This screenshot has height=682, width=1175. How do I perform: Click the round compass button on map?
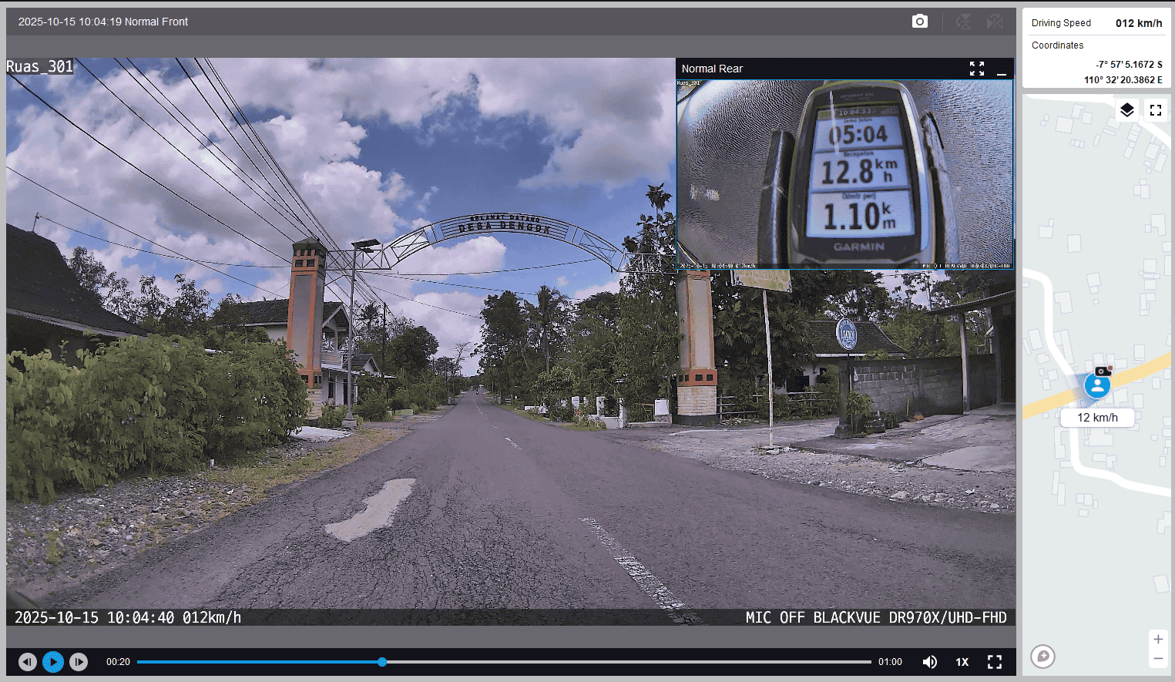coord(1042,656)
